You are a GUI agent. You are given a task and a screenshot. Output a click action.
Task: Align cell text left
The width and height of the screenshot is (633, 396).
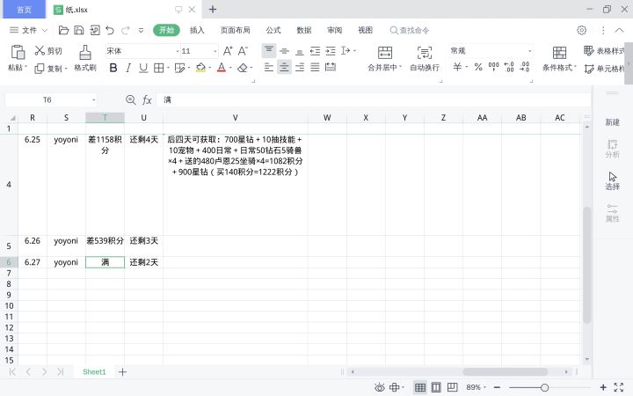coord(269,68)
